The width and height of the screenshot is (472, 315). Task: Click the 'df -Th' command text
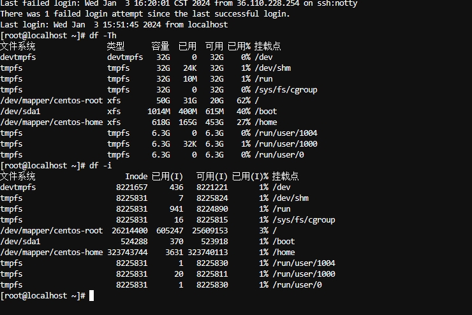[x=103, y=36]
